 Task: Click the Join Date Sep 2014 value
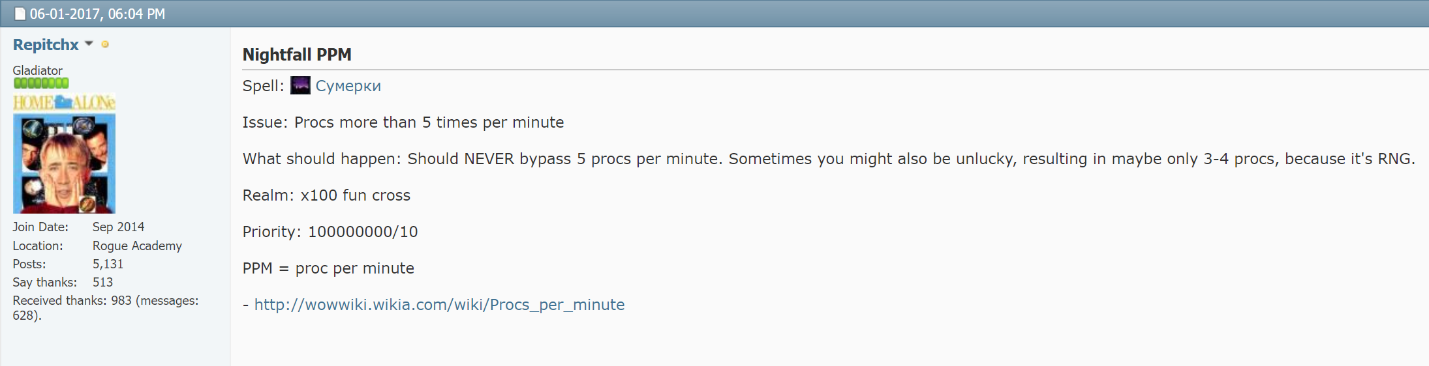[118, 227]
